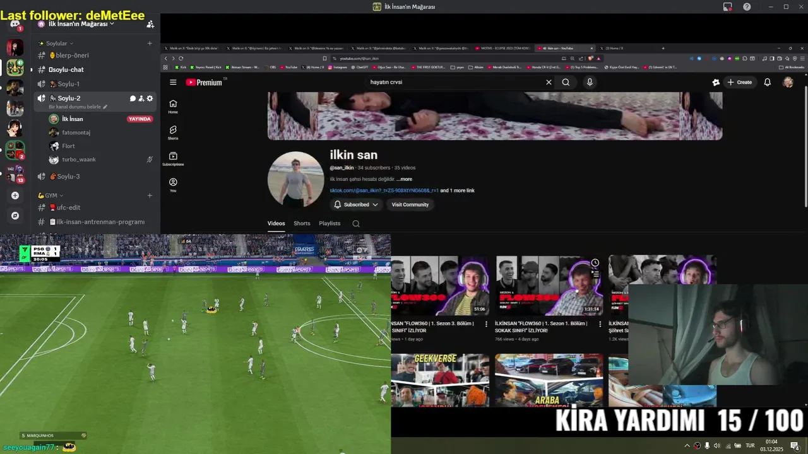This screenshot has width=808, height=454.
Task: Switch to Shorts tab on channel
Action: tap(302, 223)
